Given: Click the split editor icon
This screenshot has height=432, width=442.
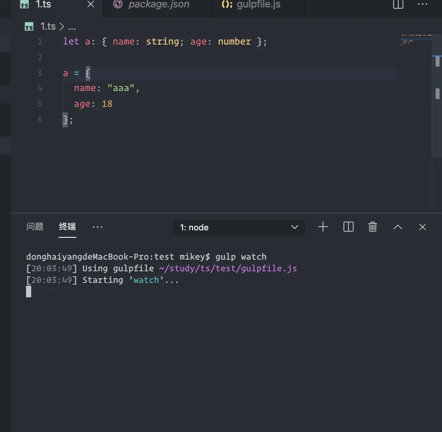Looking at the screenshot, I should coord(398,4).
